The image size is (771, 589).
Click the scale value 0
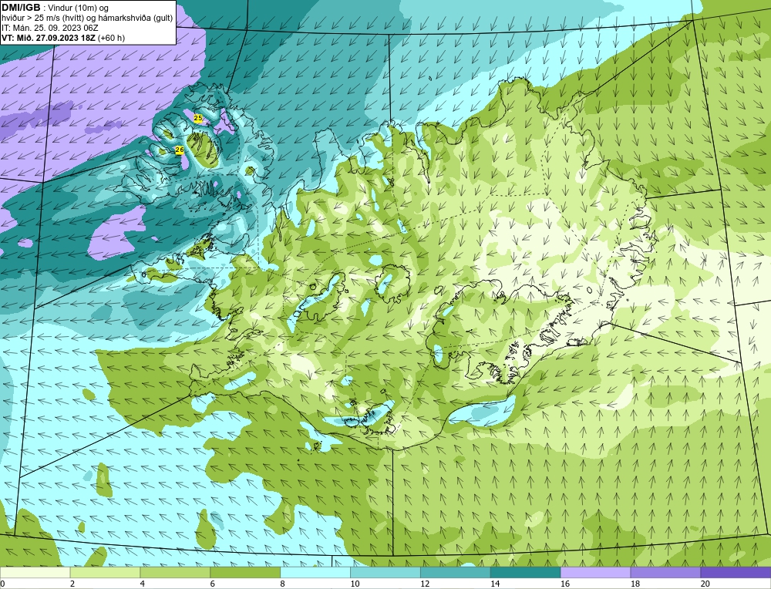[2, 584]
